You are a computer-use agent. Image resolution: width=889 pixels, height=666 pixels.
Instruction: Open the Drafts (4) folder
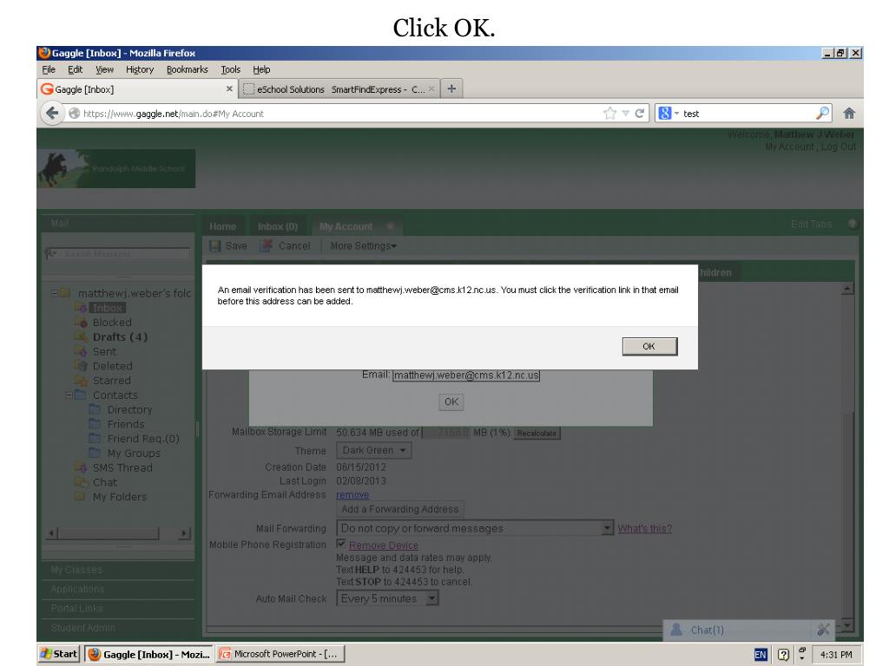(120, 337)
